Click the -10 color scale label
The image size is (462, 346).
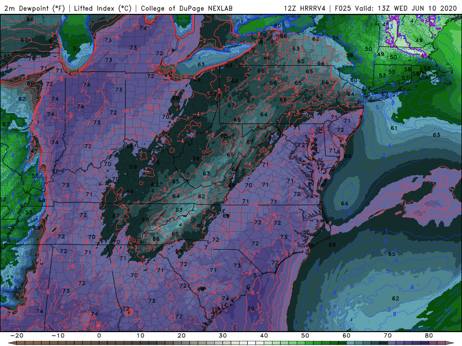(x=58, y=336)
